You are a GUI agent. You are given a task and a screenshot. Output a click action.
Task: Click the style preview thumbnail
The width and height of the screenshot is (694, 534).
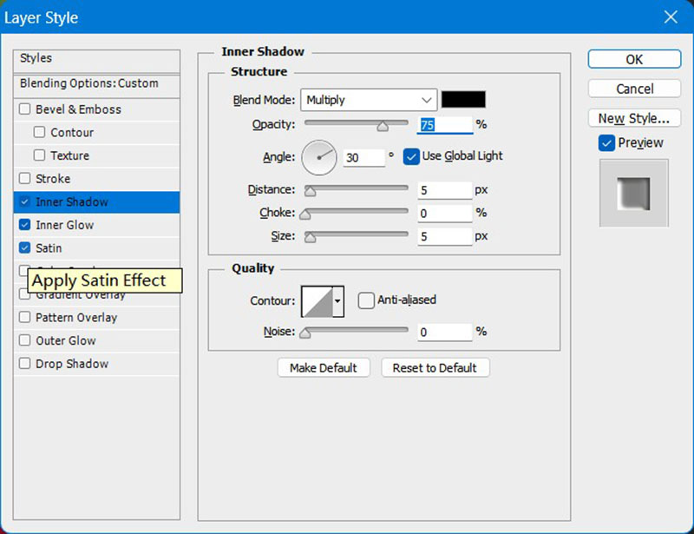634,194
